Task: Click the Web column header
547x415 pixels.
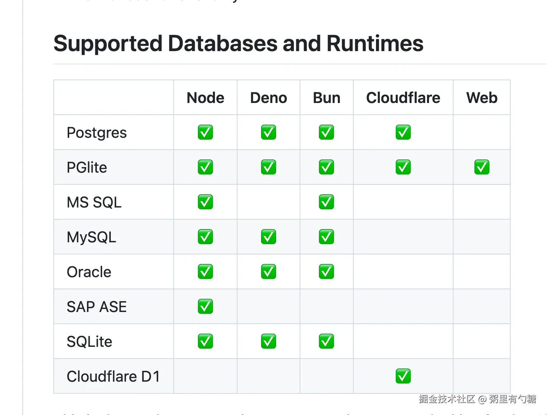Action: (482, 98)
